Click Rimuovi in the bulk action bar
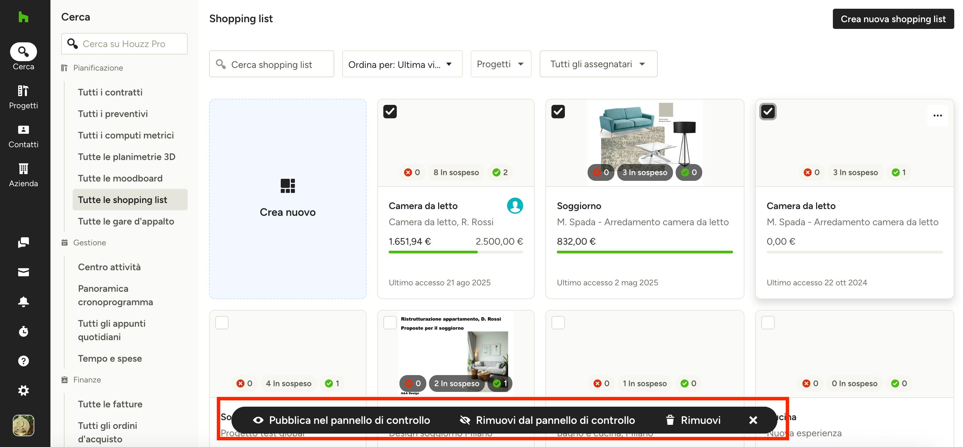 tap(693, 420)
